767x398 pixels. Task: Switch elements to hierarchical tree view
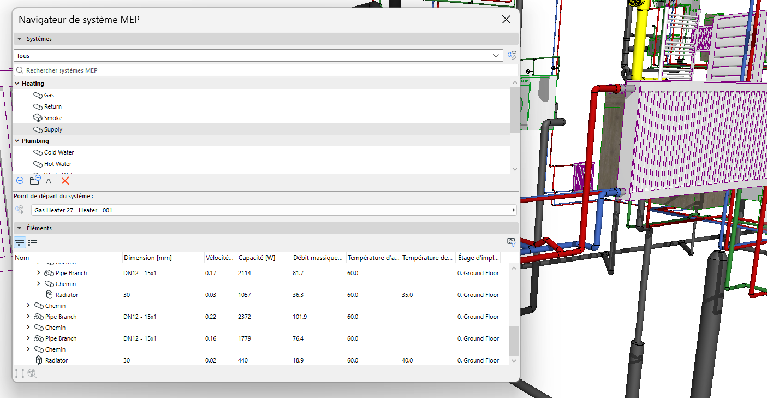click(20, 242)
